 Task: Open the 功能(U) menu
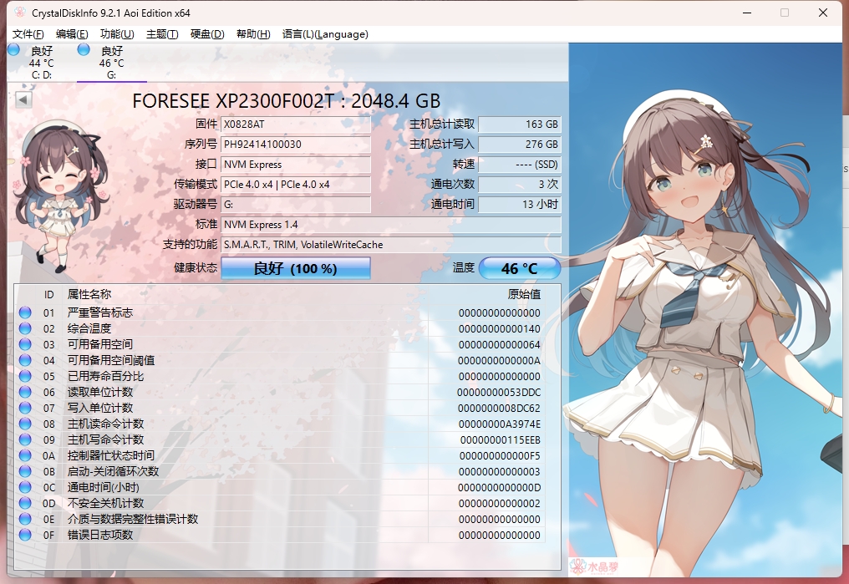click(x=117, y=34)
